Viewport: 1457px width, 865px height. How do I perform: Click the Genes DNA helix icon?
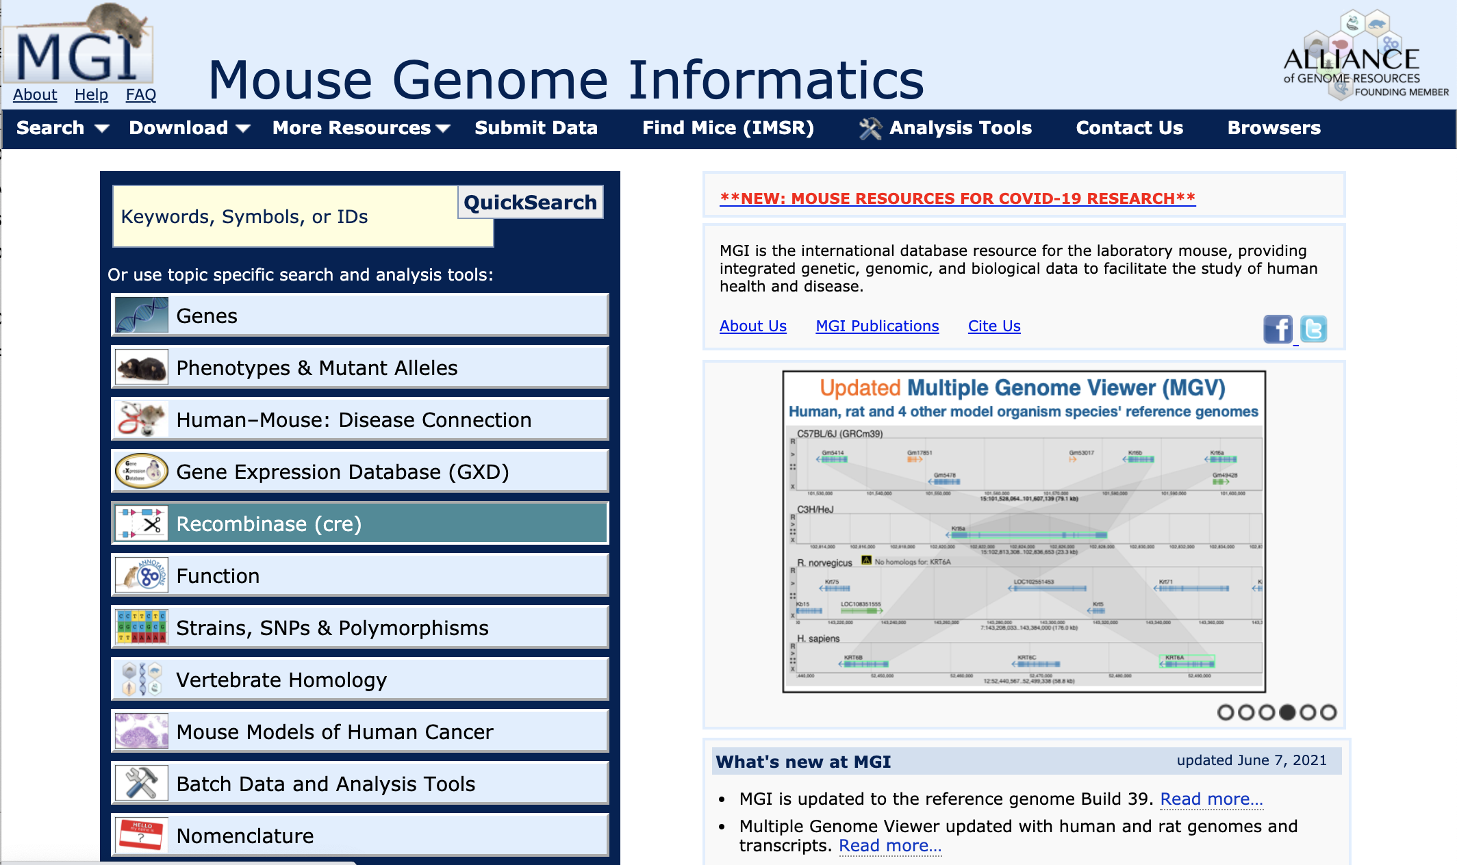(142, 315)
